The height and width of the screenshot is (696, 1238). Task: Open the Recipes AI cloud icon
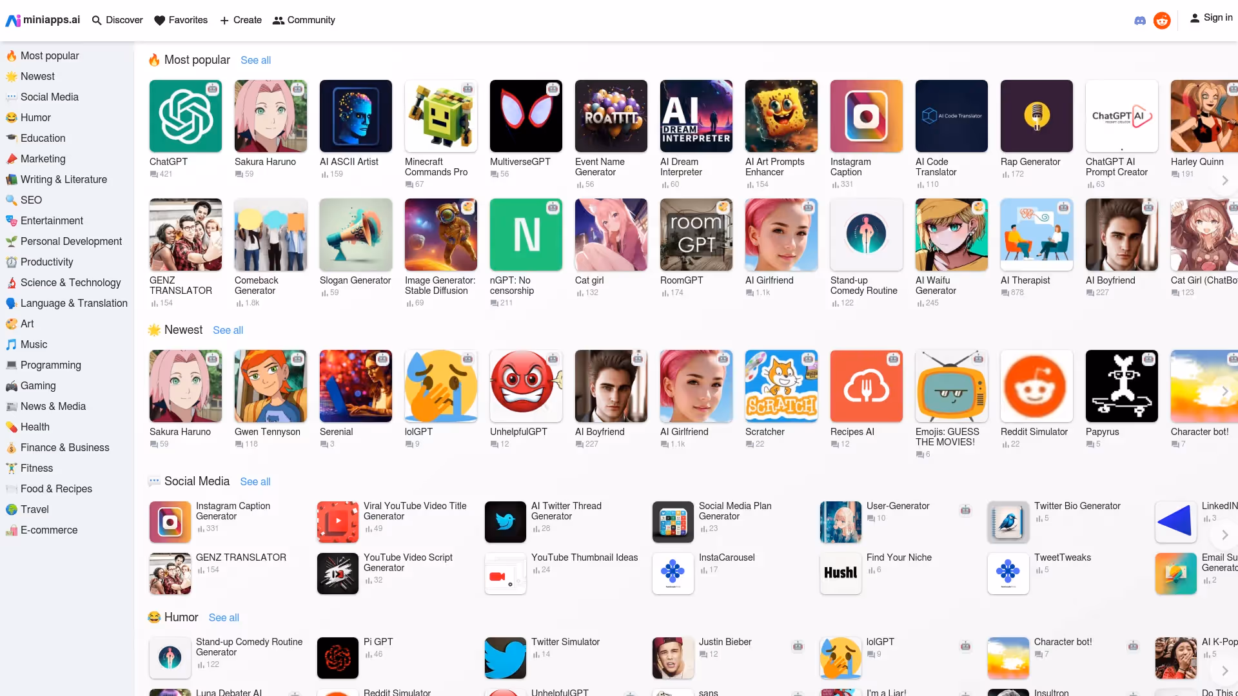(x=867, y=386)
